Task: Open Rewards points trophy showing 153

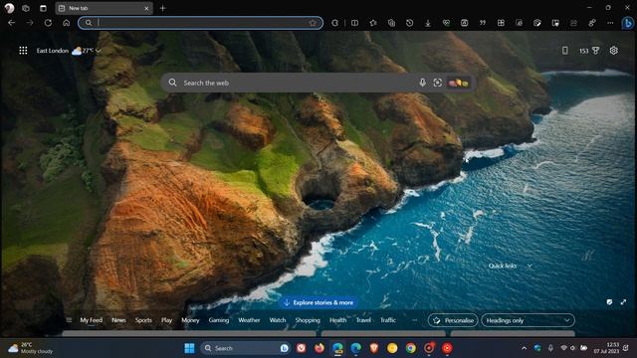Action: point(589,51)
